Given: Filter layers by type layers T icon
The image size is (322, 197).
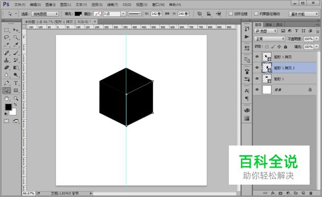Looking at the screenshot, I should click(297, 31).
